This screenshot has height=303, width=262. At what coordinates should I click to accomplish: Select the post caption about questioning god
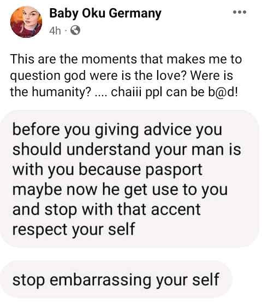tap(126, 75)
